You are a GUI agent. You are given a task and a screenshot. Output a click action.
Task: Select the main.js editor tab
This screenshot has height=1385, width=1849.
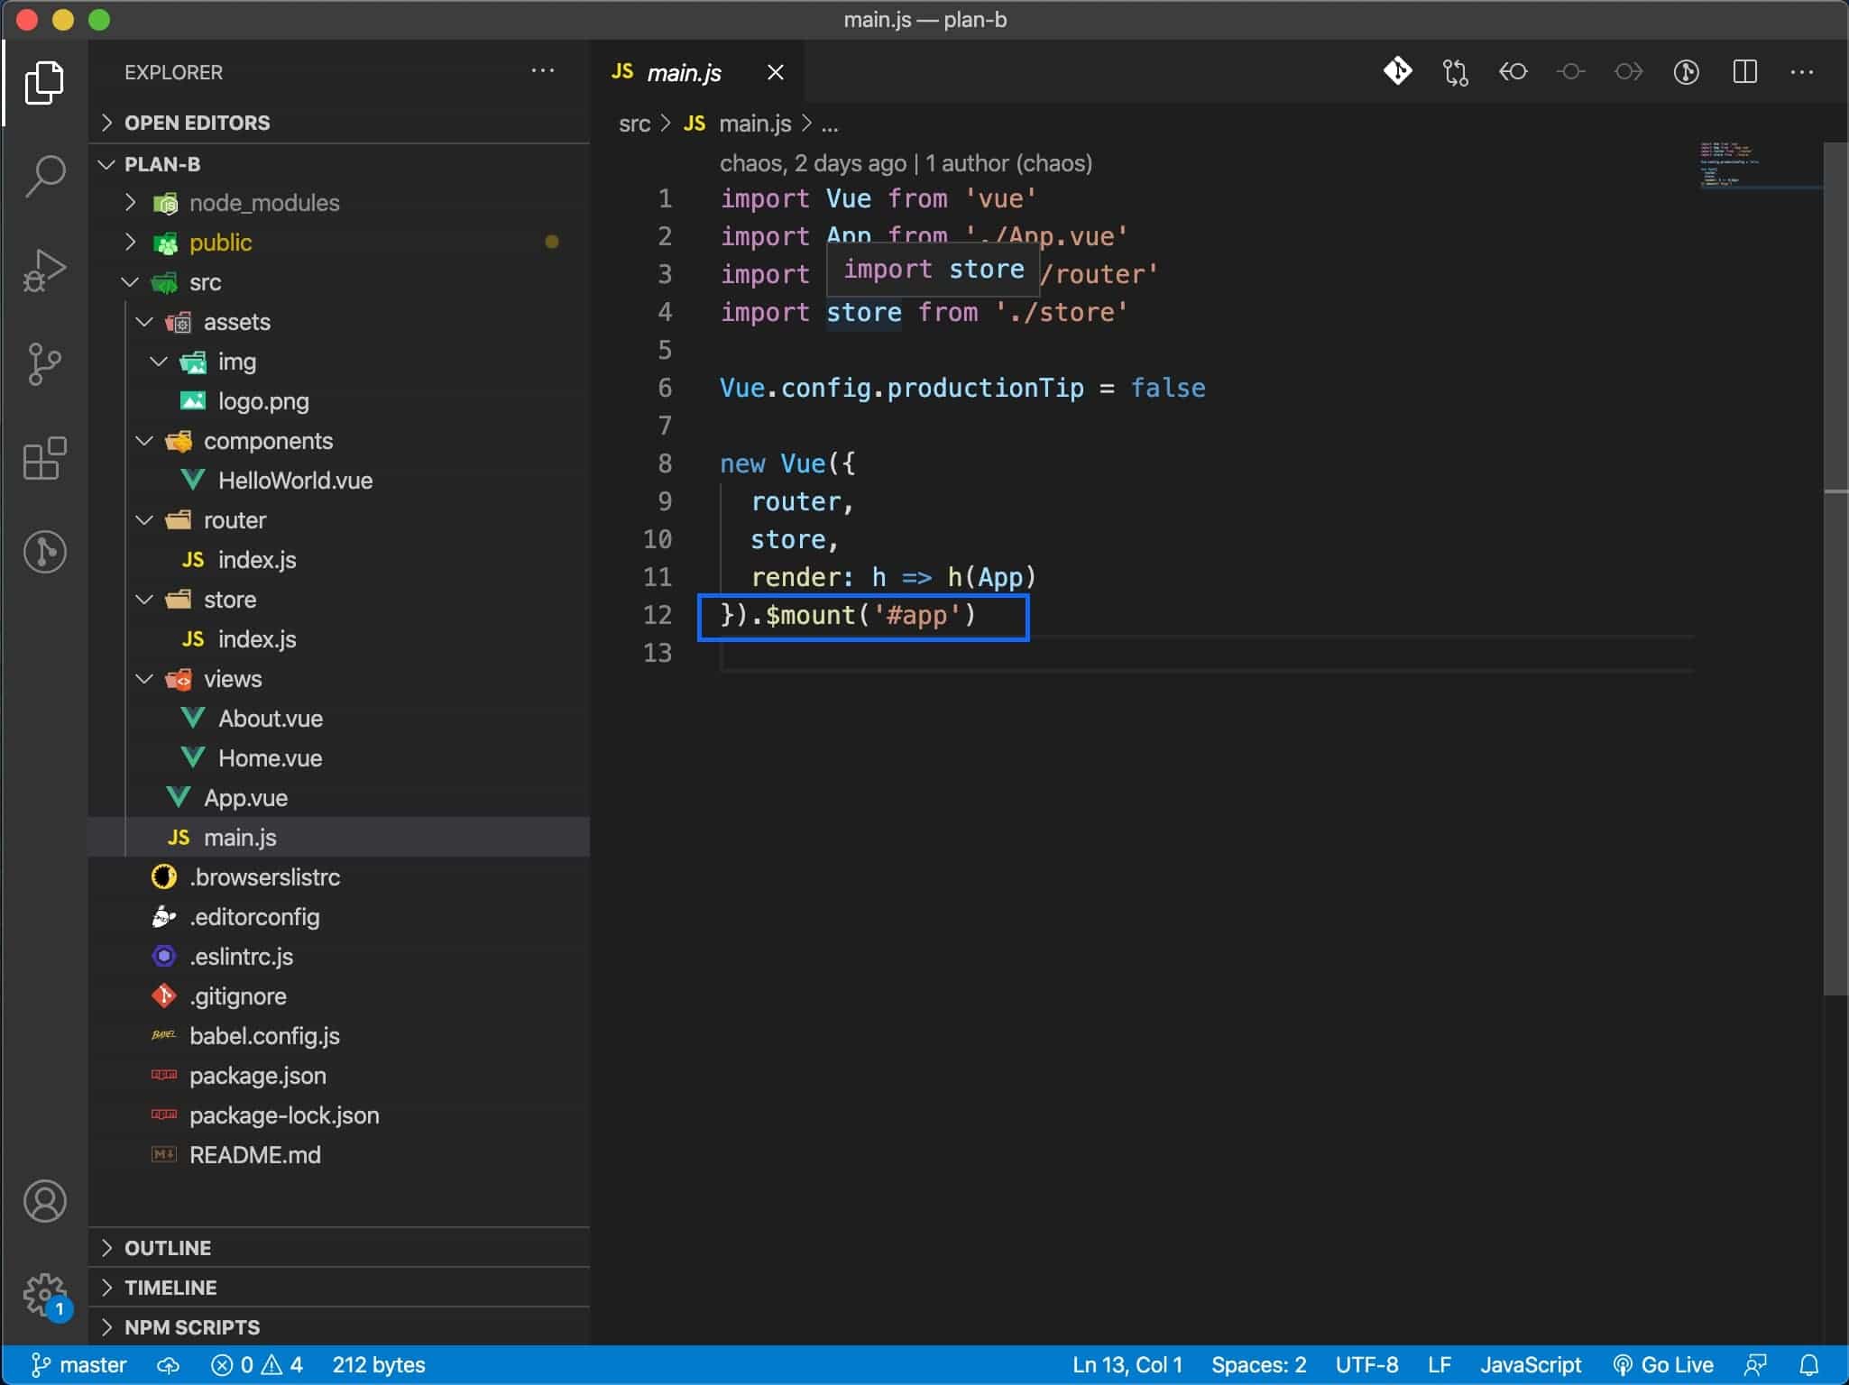point(683,73)
